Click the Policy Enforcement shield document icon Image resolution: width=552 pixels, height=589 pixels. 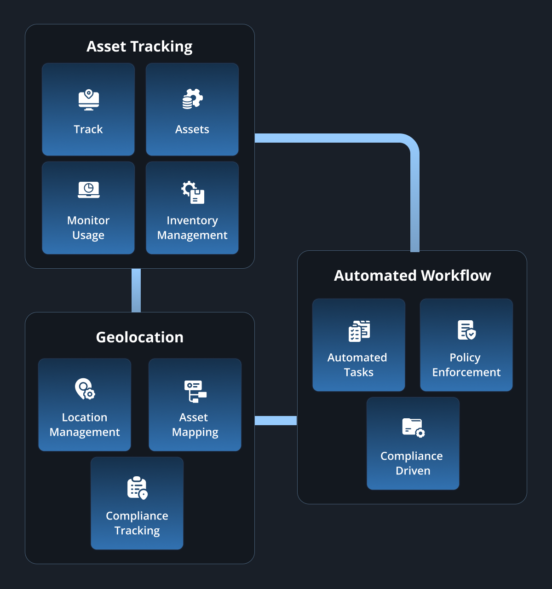[x=467, y=330]
